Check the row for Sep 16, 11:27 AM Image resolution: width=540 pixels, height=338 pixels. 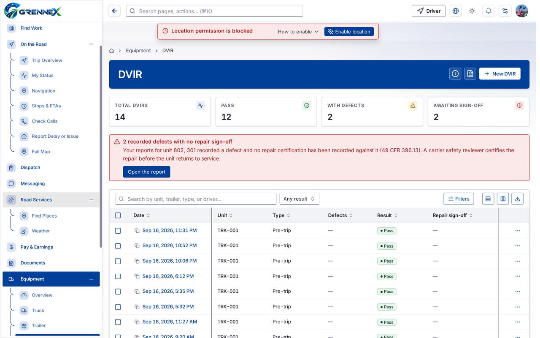118,322
